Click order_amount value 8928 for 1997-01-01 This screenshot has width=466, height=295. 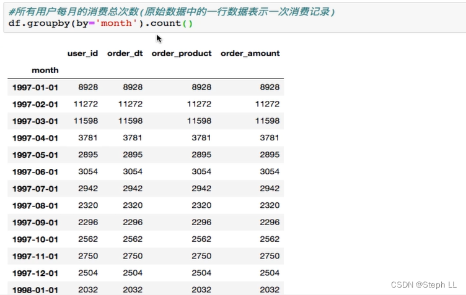tap(270, 87)
